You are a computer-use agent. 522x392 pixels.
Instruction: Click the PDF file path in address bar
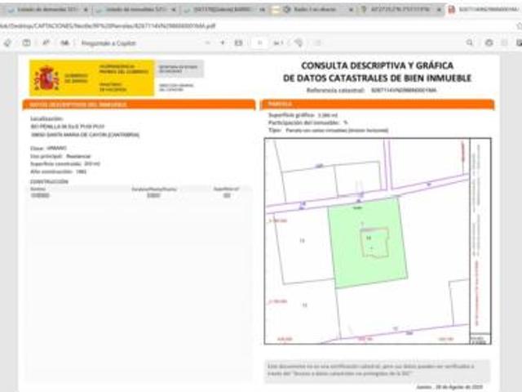coord(107,25)
